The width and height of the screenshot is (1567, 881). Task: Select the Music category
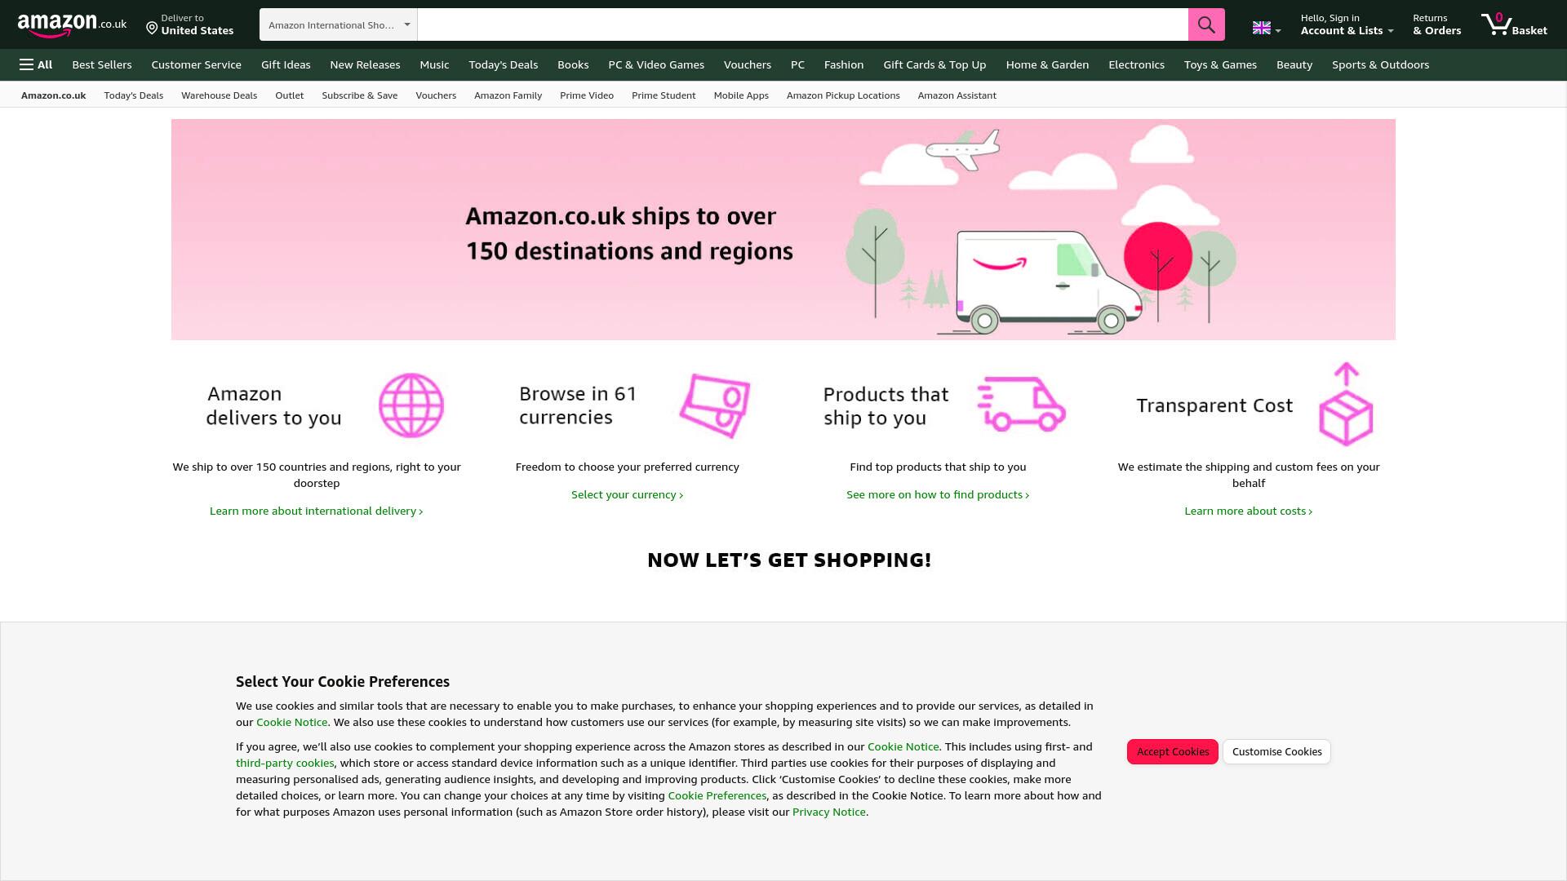[434, 64]
